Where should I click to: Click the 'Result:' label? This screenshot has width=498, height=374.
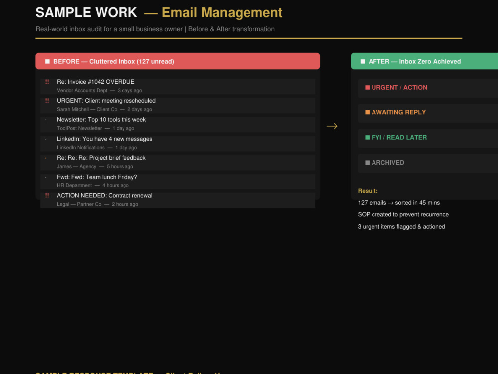tap(368, 191)
